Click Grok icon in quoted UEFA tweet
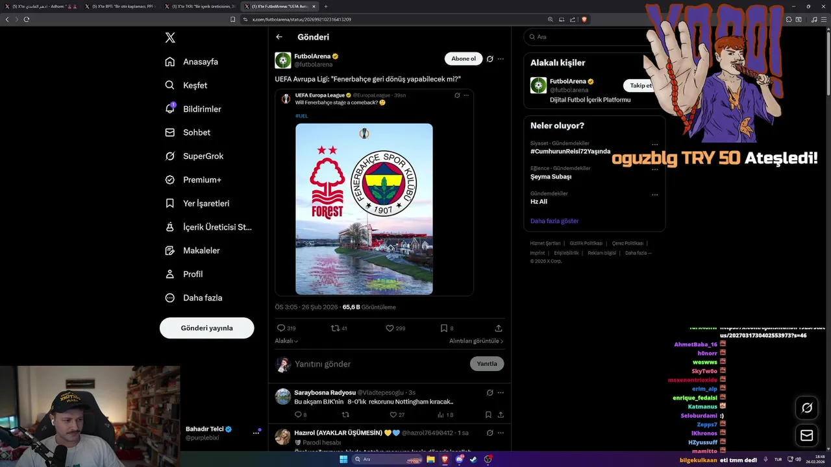The image size is (831, 467). (x=457, y=95)
